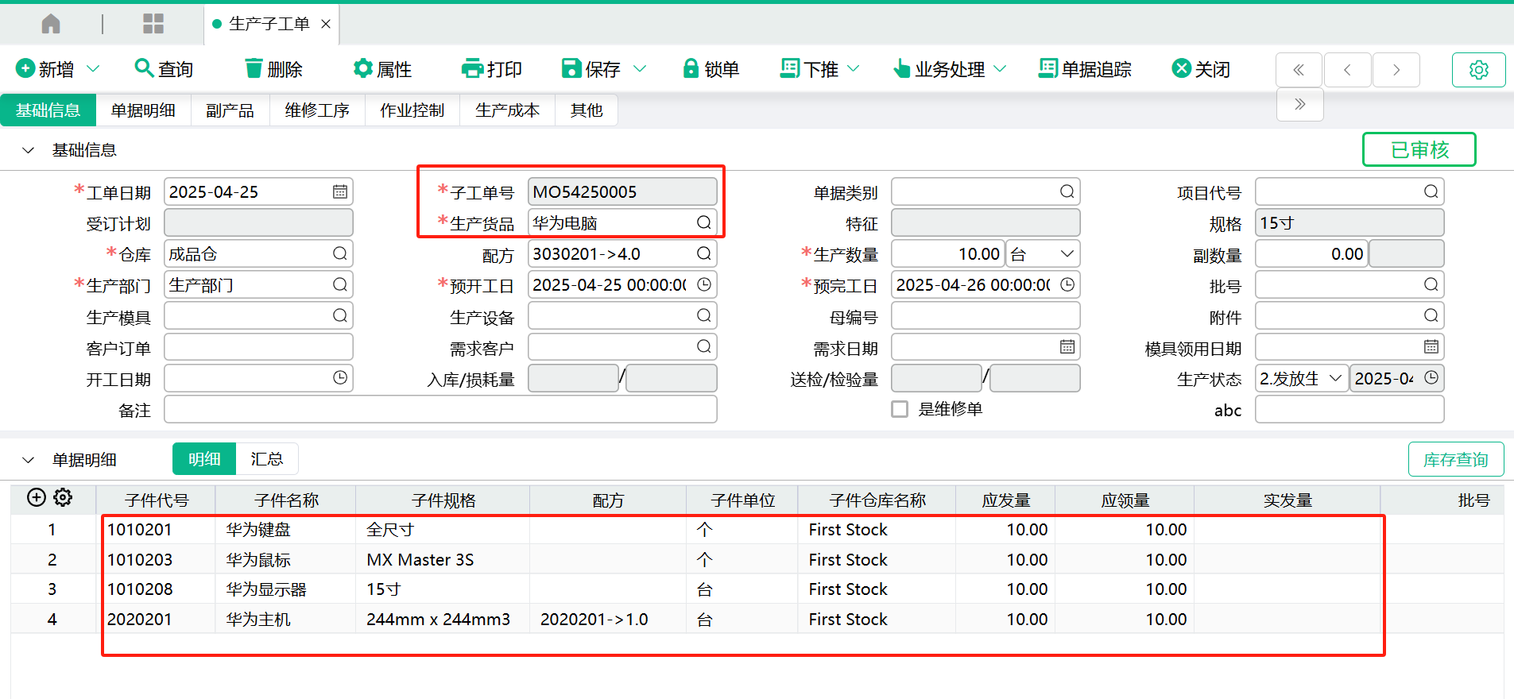Image resolution: width=1514 pixels, height=699 pixels.
Task: Open calendar for 需求日期
Action: click(1067, 346)
